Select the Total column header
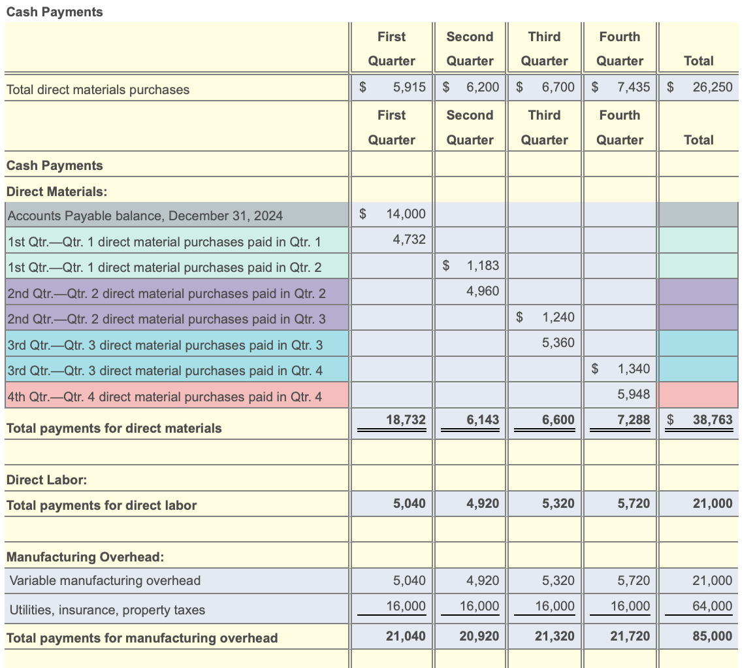 pos(699,61)
